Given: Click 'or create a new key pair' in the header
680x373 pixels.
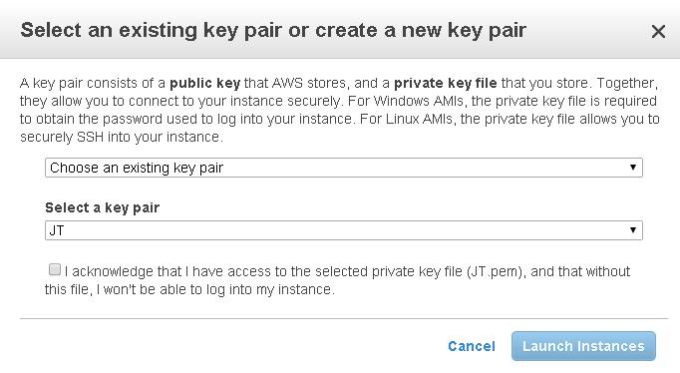Looking at the screenshot, I should [x=407, y=30].
